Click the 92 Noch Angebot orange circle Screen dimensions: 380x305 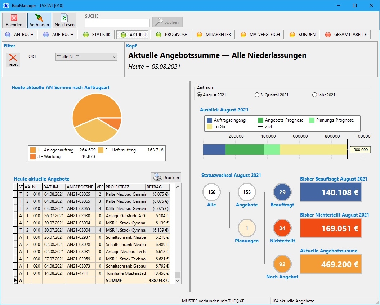coord(282,264)
